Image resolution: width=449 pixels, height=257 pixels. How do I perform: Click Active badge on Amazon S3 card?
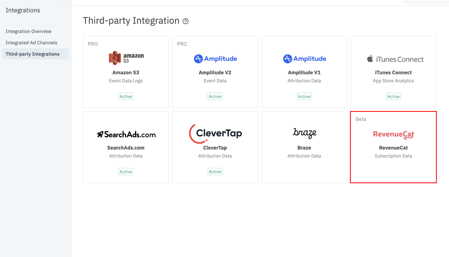[126, 97]
